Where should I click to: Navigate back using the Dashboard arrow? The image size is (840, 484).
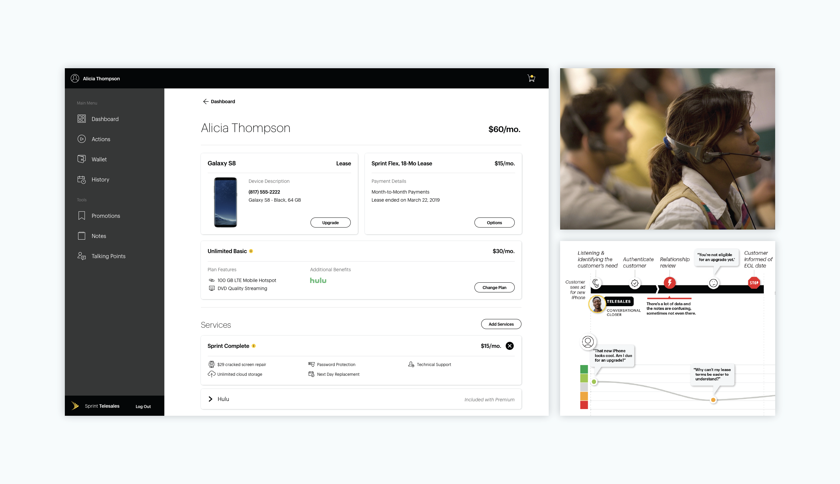point(206,101)
